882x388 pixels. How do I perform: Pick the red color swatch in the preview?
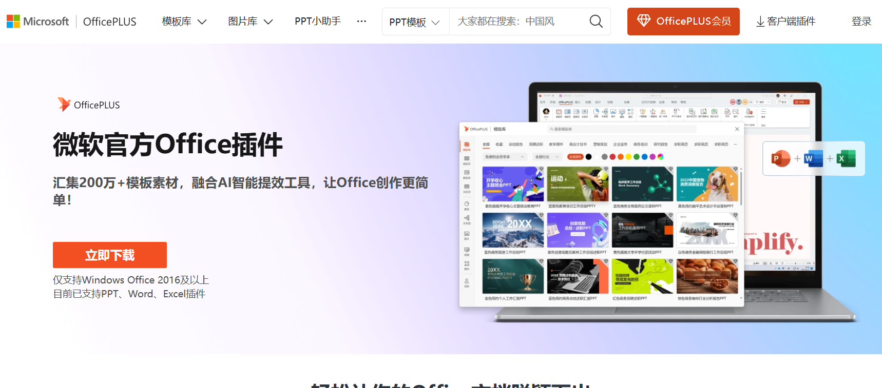click(x=612, y=157)
